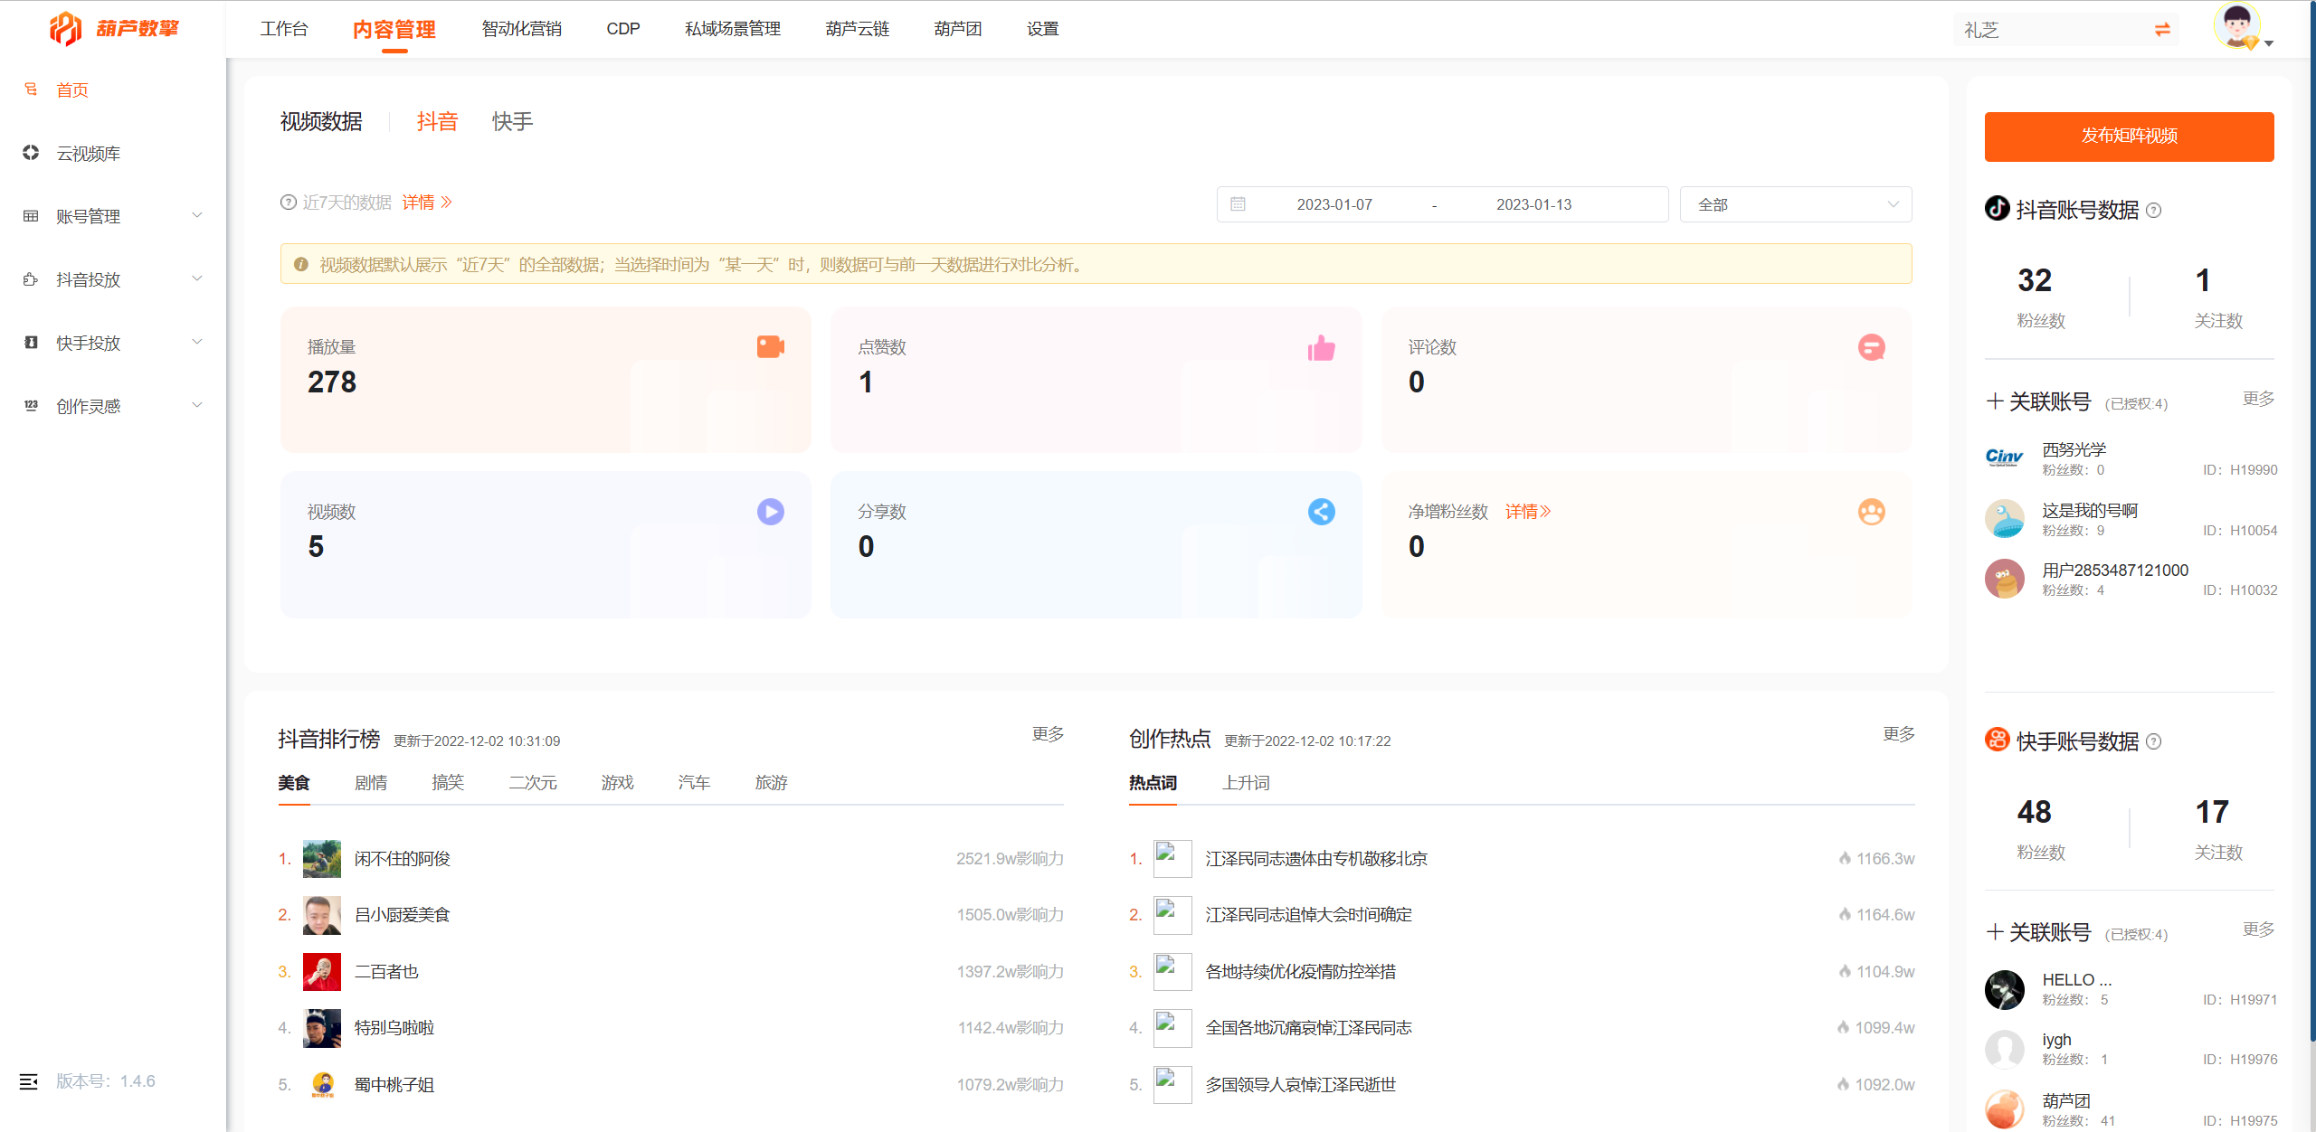Click the 账号管理 table icon
Viewport: 2316px width, 1132px height.
31,216
